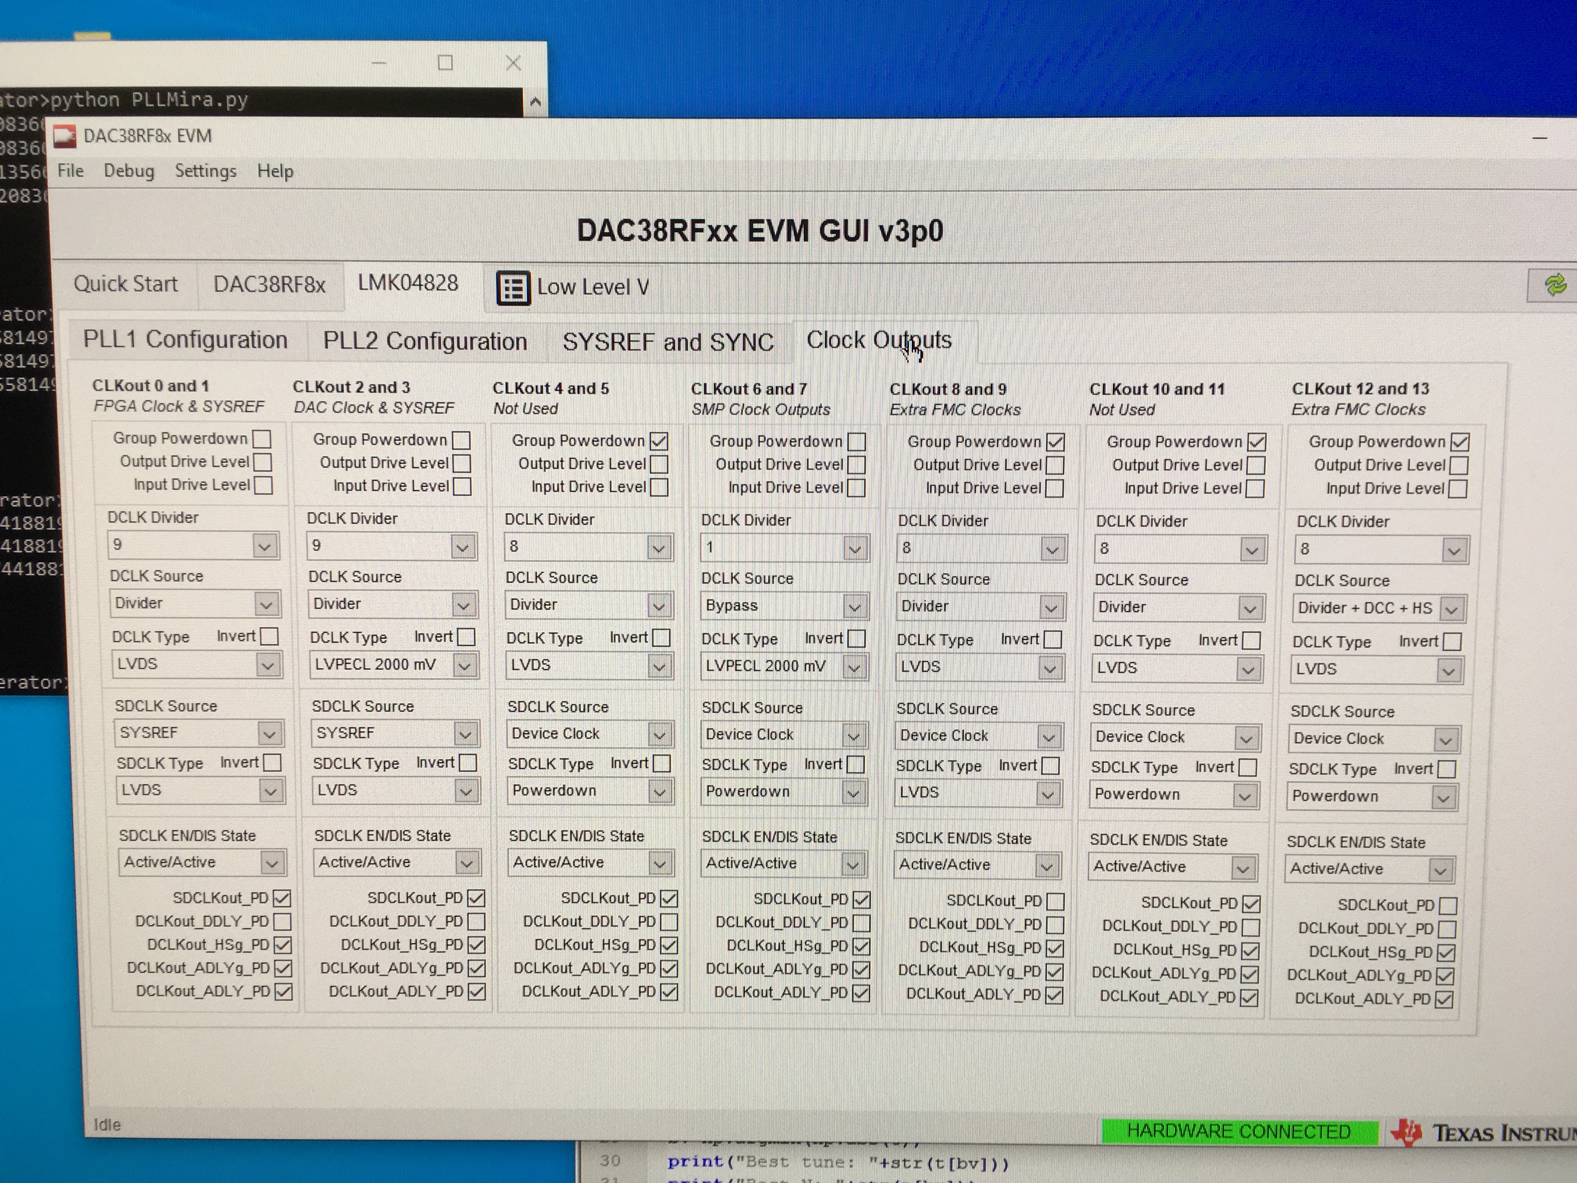1577x1183 pixels.
Task: Toggle DCLKout_HSg_PD for CLKout 6 and 7
Action: click(862, 946)
